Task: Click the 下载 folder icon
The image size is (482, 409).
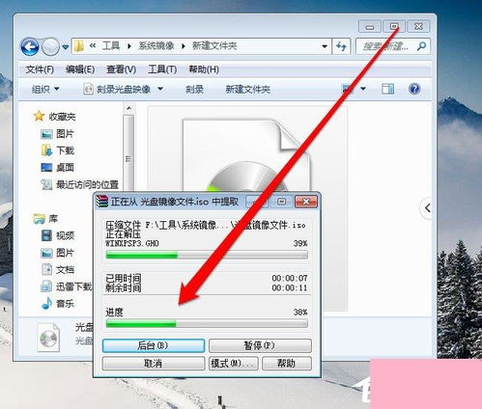Action: pyautogui.click(x=46, y=150)
